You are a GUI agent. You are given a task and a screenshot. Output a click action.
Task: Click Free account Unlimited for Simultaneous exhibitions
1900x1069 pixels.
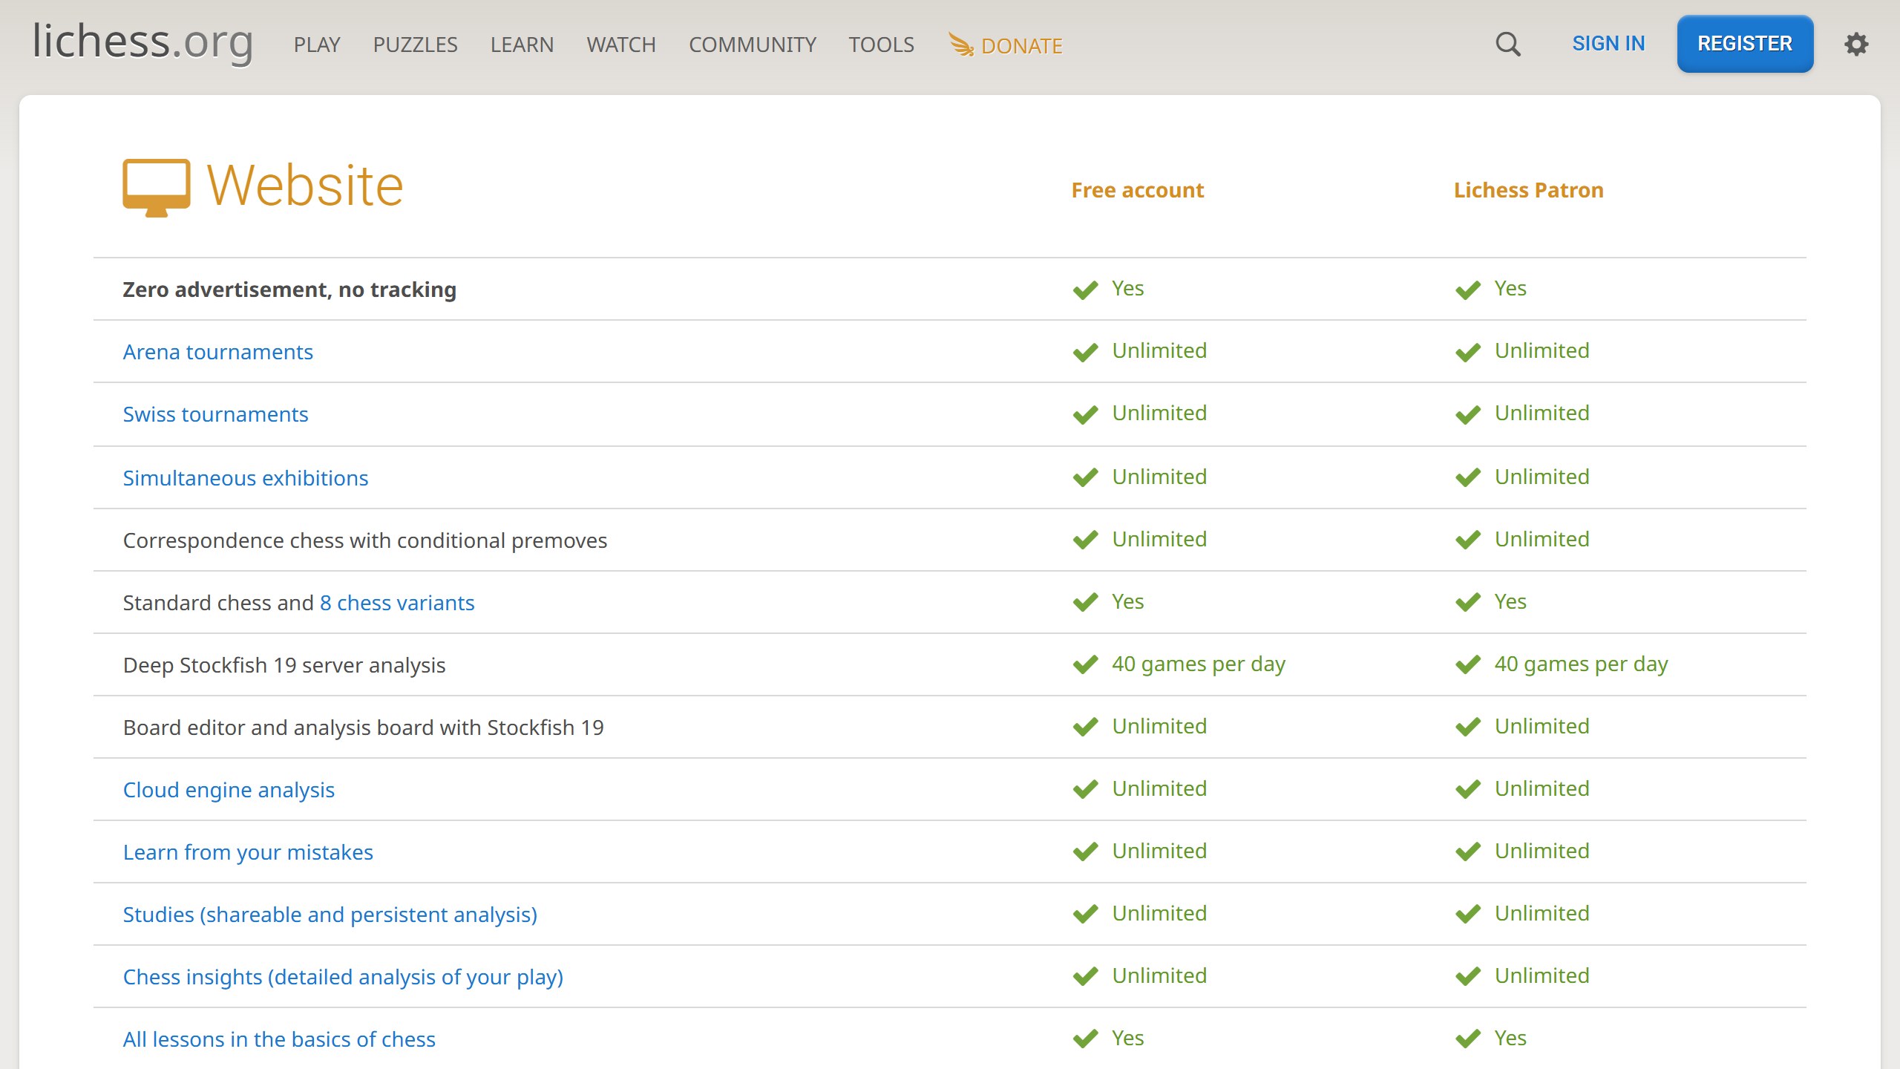1159,477
